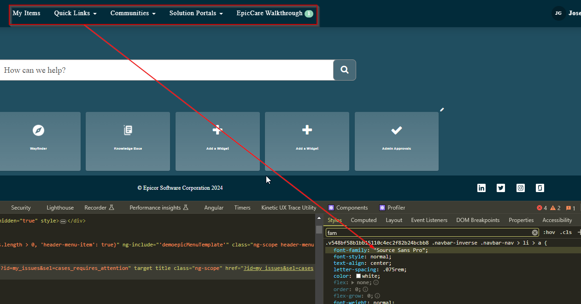Image resolution: width=581 pixels, height=304 pixels.
Task: Click the pencil edit widgets icon
Action: pos(442,110)
